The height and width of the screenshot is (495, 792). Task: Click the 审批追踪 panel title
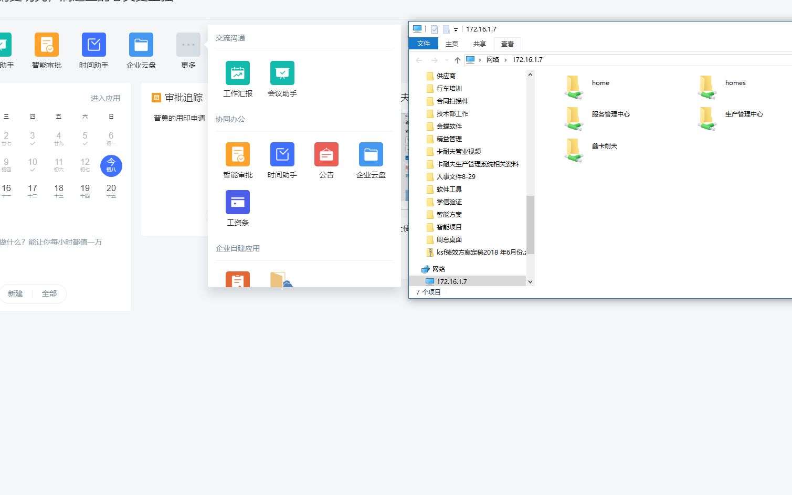(x=184, y=98)
